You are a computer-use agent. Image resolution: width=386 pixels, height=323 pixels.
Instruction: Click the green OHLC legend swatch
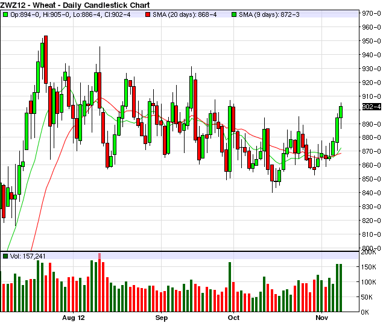[x=5, y=14]
